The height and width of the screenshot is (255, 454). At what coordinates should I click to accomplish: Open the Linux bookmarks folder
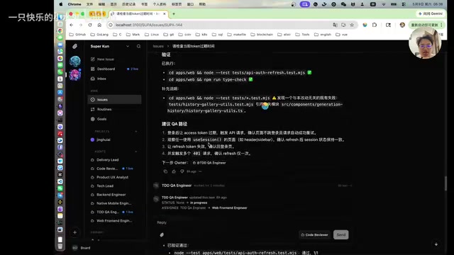pyautogui.click(x=152, y=35)
